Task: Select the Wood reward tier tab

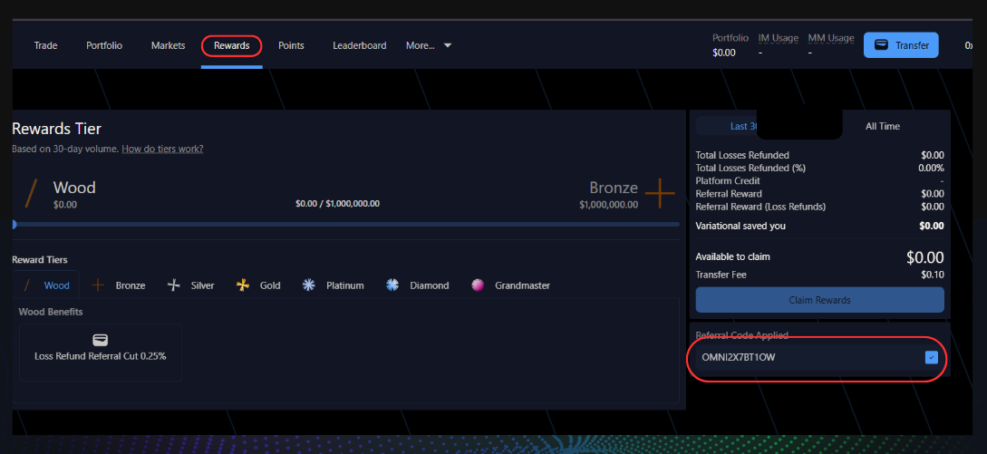Action: tap(46, 285)
